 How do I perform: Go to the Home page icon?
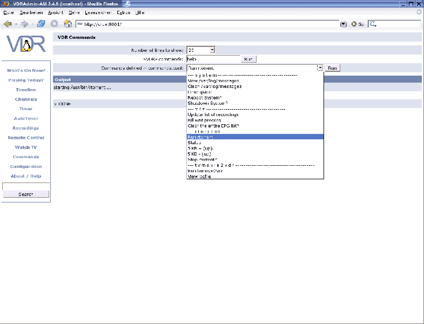(68, 24)
